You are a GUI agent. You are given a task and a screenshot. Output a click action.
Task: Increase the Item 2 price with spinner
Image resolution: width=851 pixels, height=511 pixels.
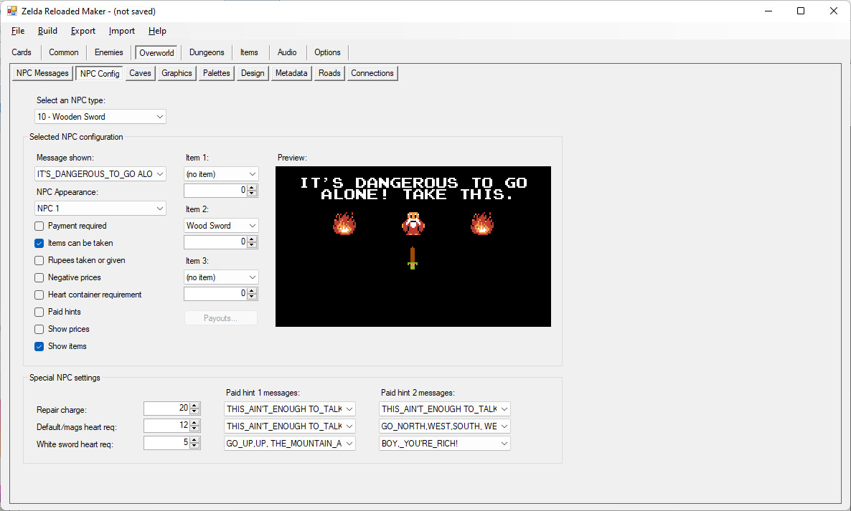pyautogui.click(x=252, y=239)
